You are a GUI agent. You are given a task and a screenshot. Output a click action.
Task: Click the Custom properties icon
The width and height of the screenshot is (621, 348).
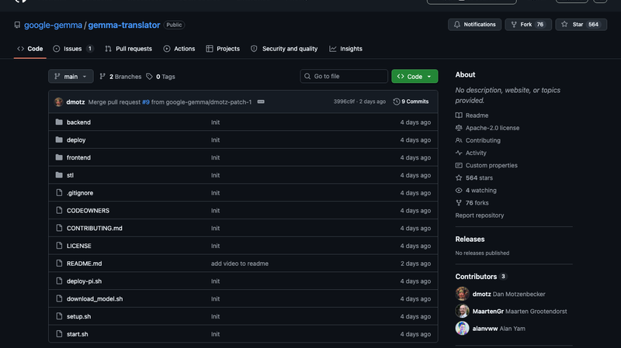(x=459, y=165)
